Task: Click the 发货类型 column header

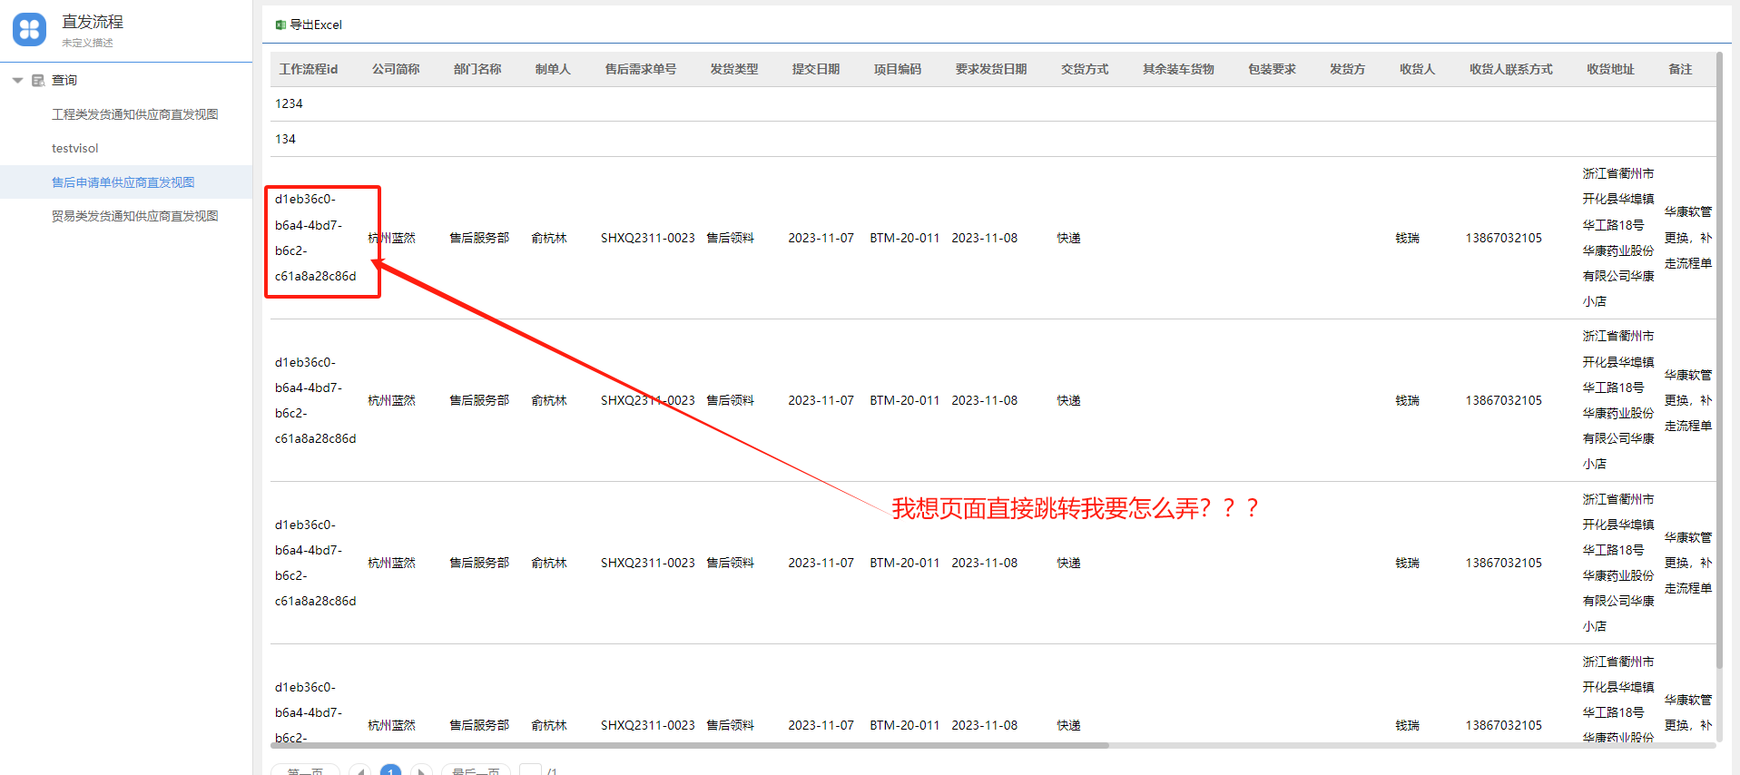Action: [x=734, y=69]
